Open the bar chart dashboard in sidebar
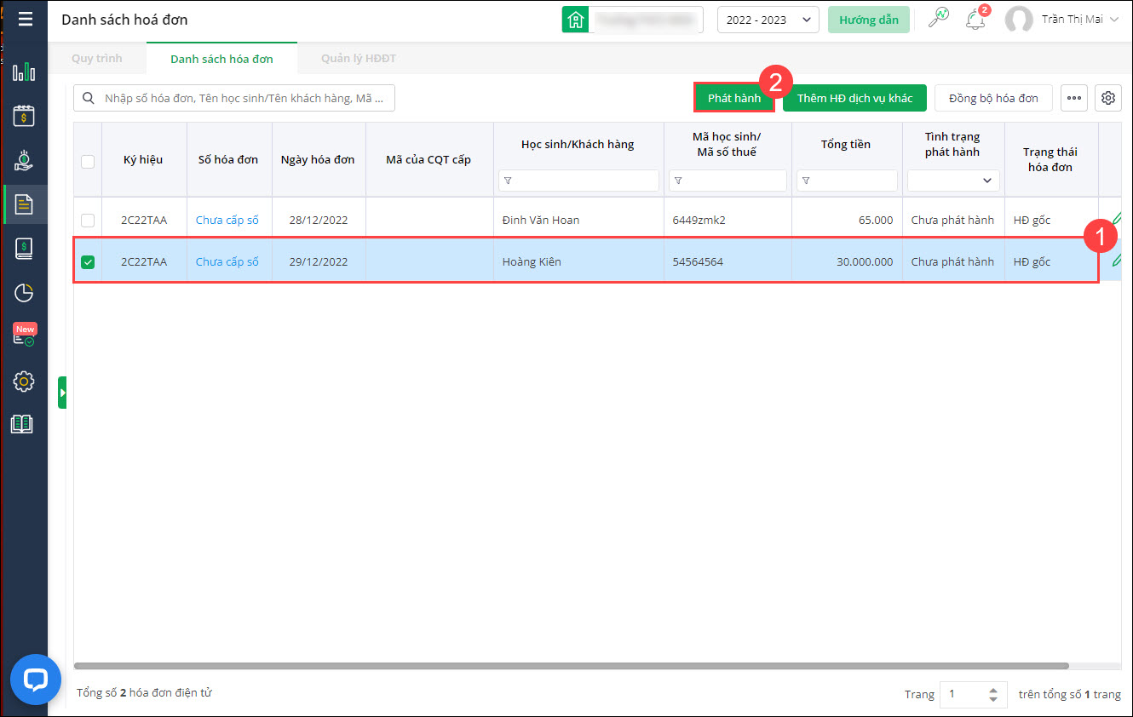The width and height of the screenshot is (1133, 717). pyautogui.click(x=24, y=72)
